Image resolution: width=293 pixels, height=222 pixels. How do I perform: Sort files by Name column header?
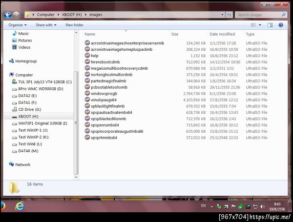point(90,34)
